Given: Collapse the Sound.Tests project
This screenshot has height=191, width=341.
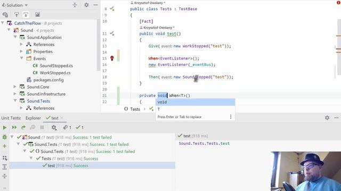Looking at the screenshot, I should 15,101.
